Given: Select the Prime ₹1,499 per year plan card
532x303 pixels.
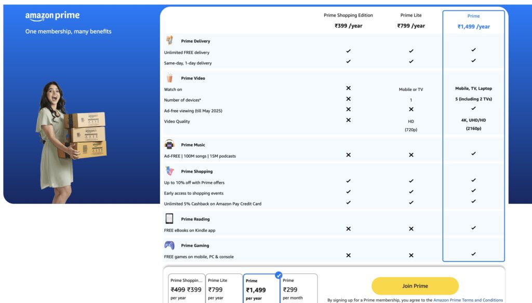Looking at the screenshot, I should [x=262, y=289].
